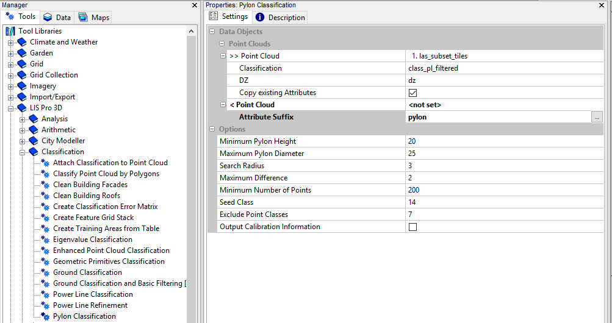Viewport: 612px width, 323px height.
Task: Click the Minimum Pylon Height value field
Action: [505, 141]
